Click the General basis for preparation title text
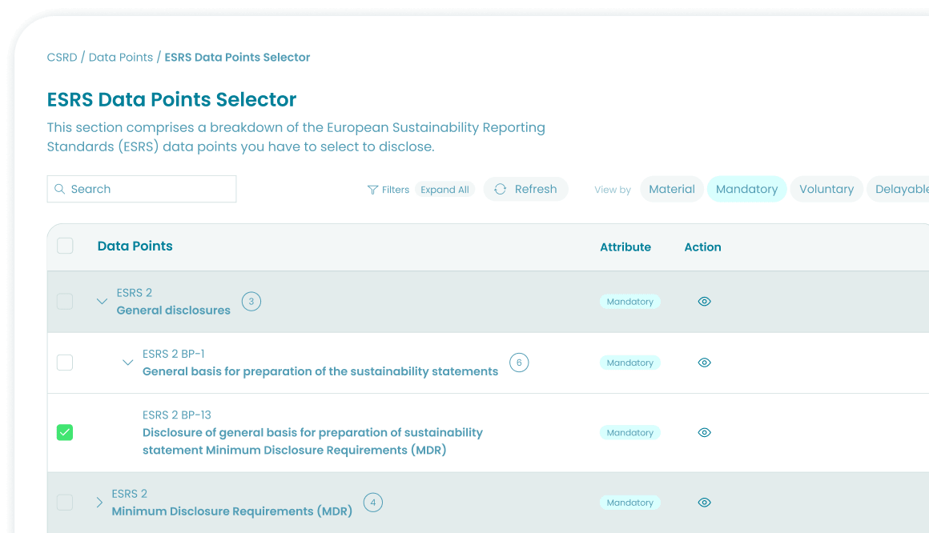This screenshot has height=533, width=929. (x=320, y=371)
